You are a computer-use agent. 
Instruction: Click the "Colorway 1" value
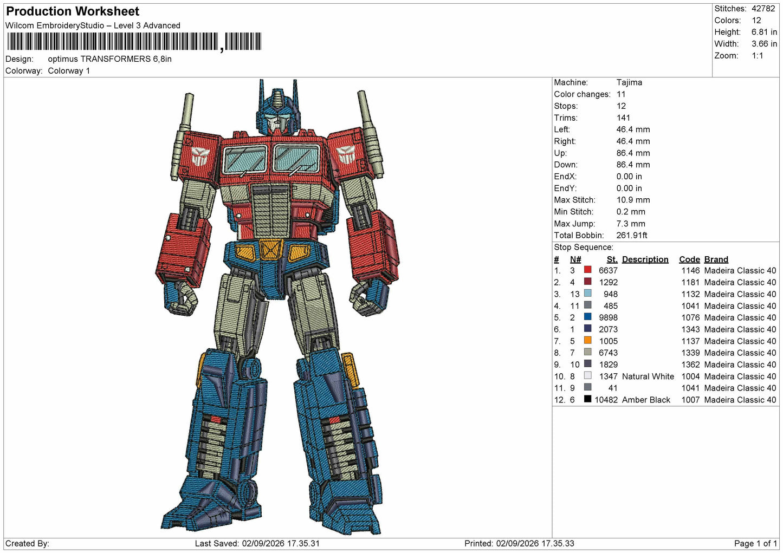[69, 71]
